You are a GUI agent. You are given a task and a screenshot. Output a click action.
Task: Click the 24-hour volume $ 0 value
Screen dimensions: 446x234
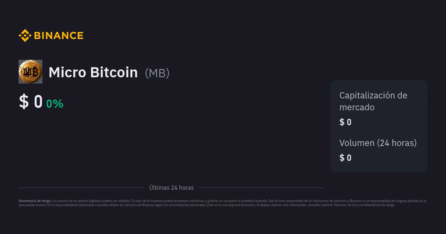pyautogui.click(x=345, y=157)
